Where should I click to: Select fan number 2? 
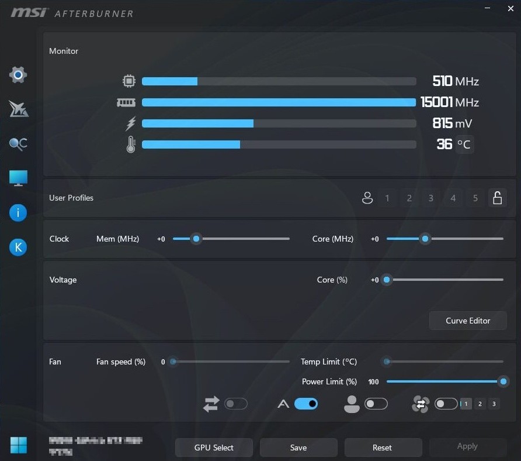click(480, 404)
